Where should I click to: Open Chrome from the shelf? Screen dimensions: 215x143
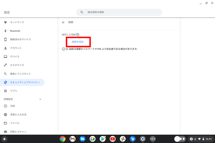[x=63, y=139]
